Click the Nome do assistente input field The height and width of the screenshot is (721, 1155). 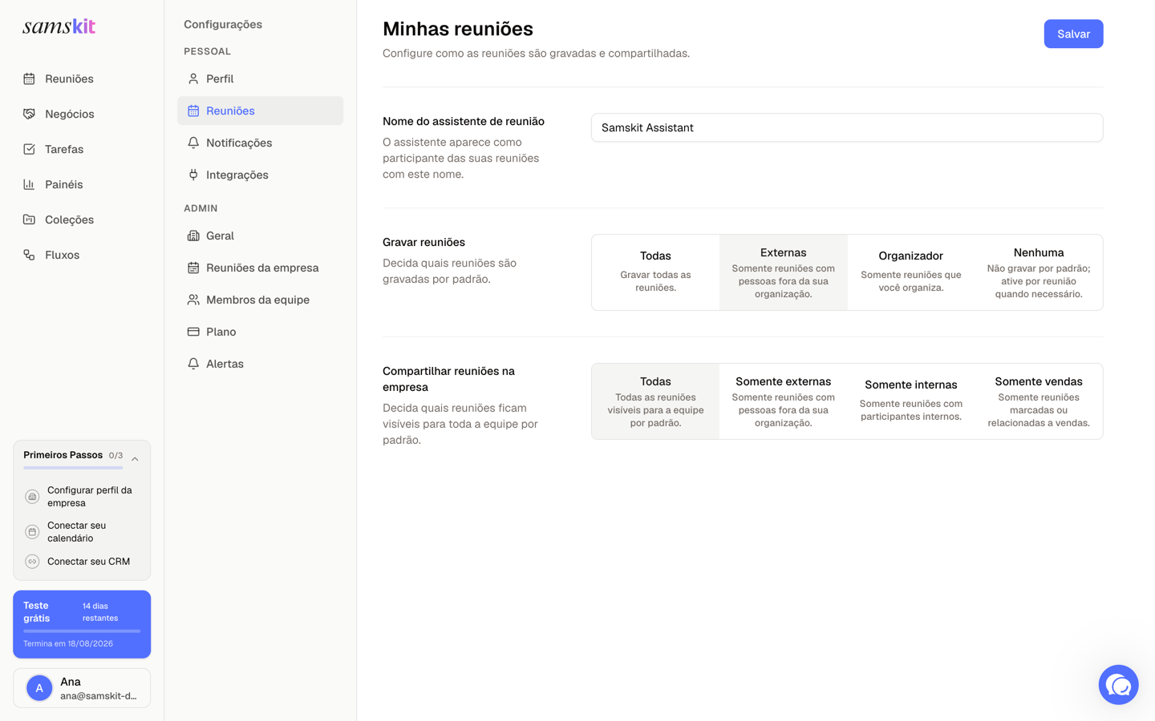tap(847, 127)
